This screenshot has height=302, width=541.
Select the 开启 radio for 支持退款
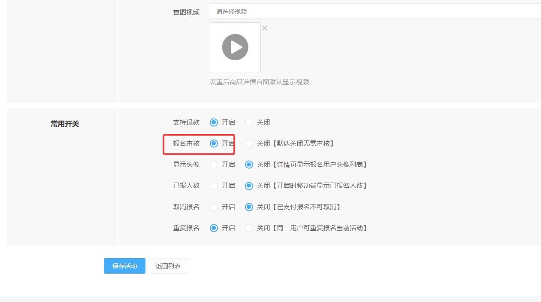(x=214, y=122)
